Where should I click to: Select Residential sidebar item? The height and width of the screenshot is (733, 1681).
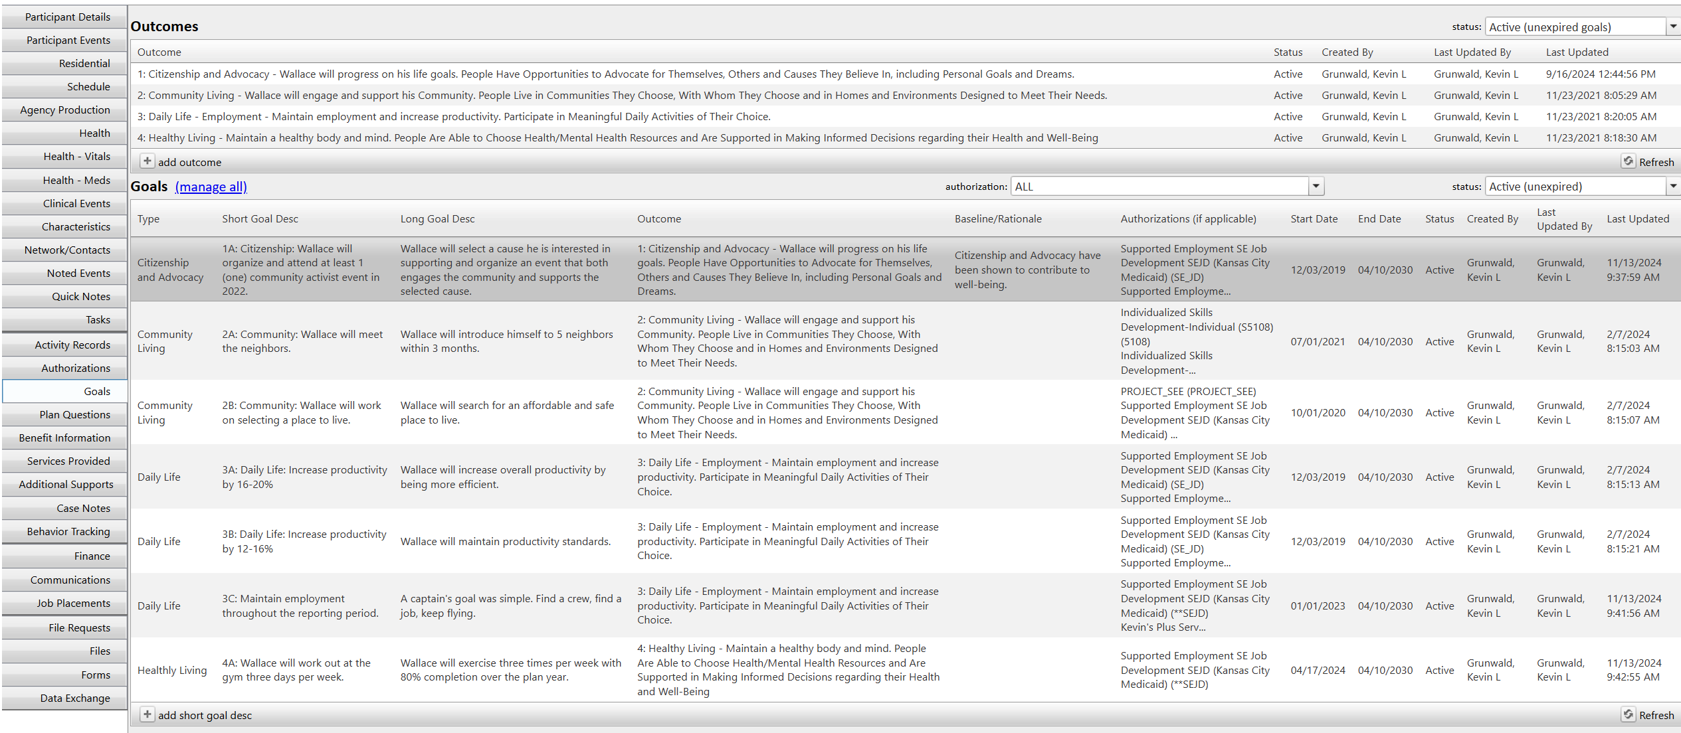64,64
